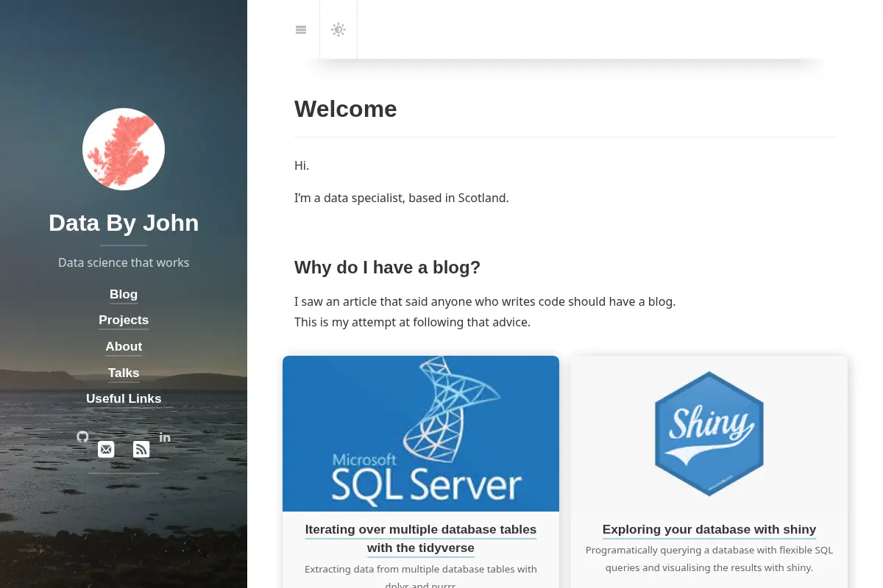This screenshot has width=883, height=588.
Task: Open the Blog menu item
Action: pyautogui.click(x=124, y=294)
